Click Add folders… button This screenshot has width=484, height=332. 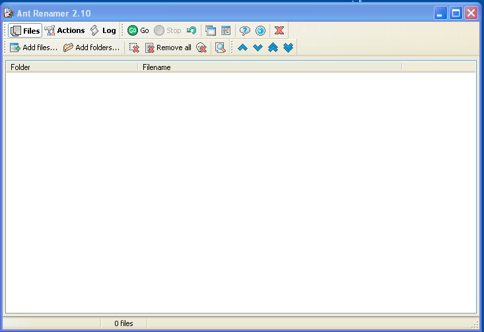pos(91,48)
